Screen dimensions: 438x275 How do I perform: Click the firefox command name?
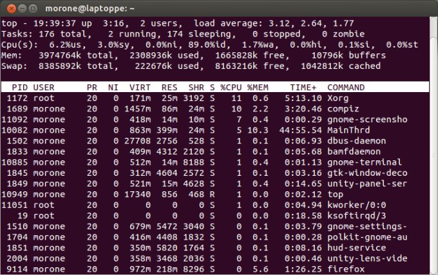[346, 269]
